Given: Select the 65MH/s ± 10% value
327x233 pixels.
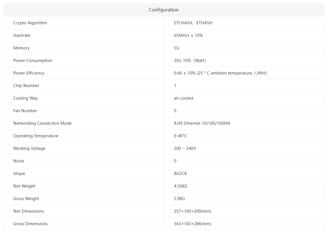Looking at the screenshot, I should point(188,35).
